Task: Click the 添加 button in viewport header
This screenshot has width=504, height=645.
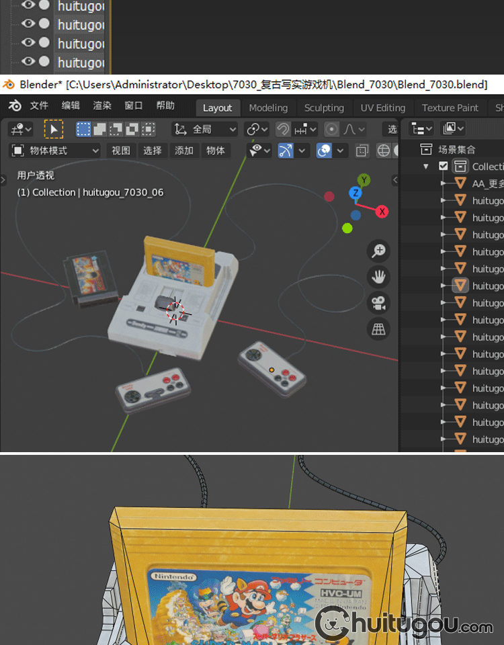Action: (184, 150)
